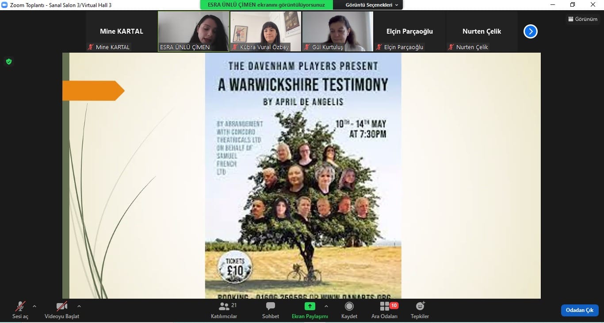Show next participants with blue arrow
This screenshot has height=323, width=604.
click(x=531, y=31)
